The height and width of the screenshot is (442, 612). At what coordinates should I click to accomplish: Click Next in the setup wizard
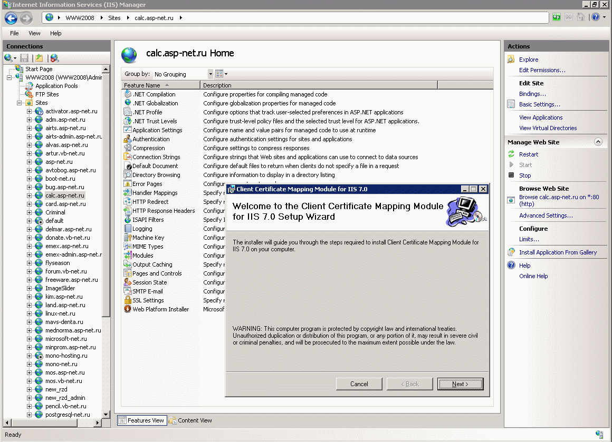click(x=460, y=384)
